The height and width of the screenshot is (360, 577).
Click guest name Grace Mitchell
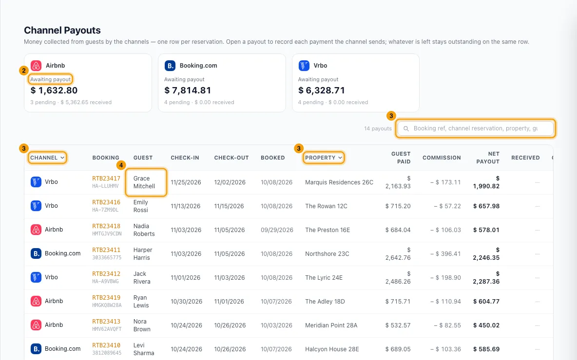(144, 182)
